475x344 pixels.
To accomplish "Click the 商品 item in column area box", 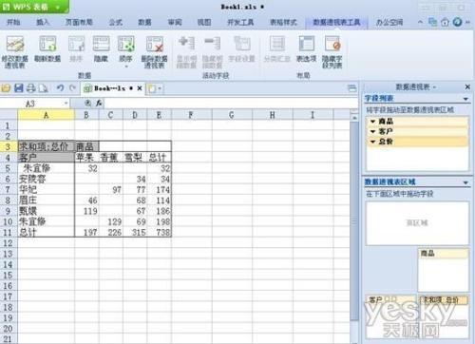I will click(443, 254).
